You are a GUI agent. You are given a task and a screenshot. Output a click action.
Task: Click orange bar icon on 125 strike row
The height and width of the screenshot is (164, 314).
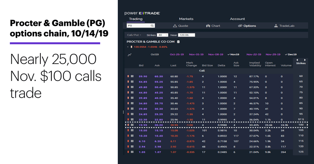pos(128,152)
